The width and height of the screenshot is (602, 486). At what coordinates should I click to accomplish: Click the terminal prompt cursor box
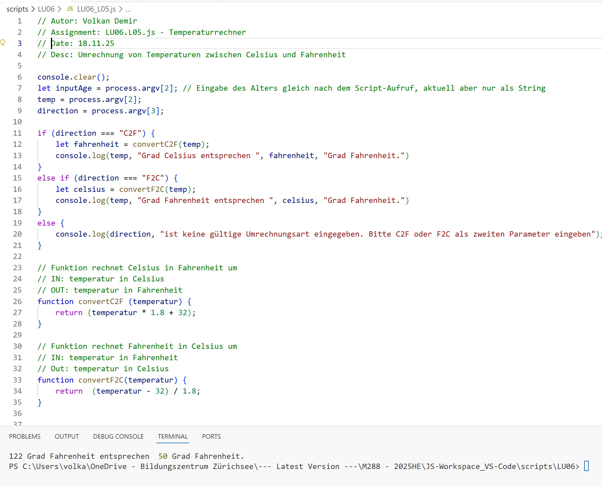click(586, 466)
